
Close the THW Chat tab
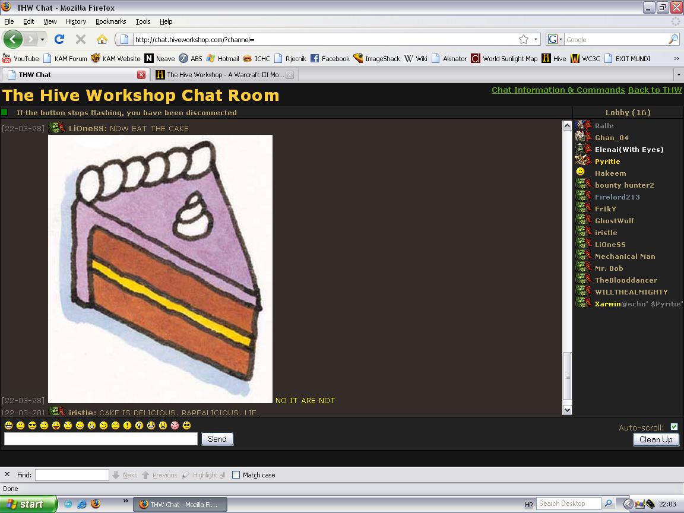(141, 75)
